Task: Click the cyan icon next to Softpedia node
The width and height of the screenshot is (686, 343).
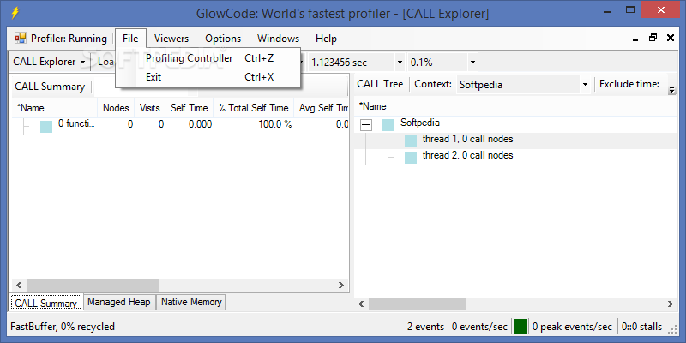Action: 388,125
